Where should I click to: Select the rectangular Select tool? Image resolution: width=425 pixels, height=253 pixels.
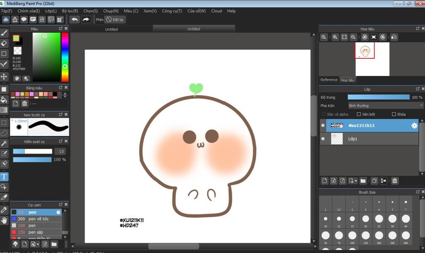click(x=4, y=123)
